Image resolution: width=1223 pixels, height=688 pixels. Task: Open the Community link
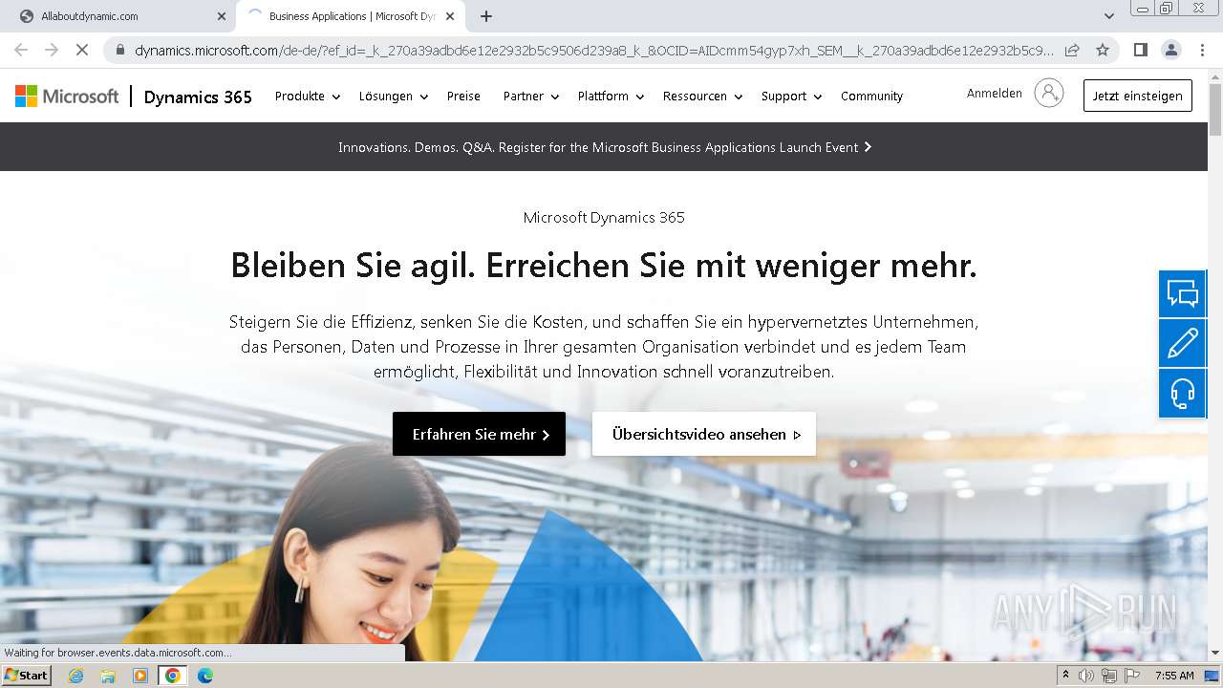coord(871,97)
